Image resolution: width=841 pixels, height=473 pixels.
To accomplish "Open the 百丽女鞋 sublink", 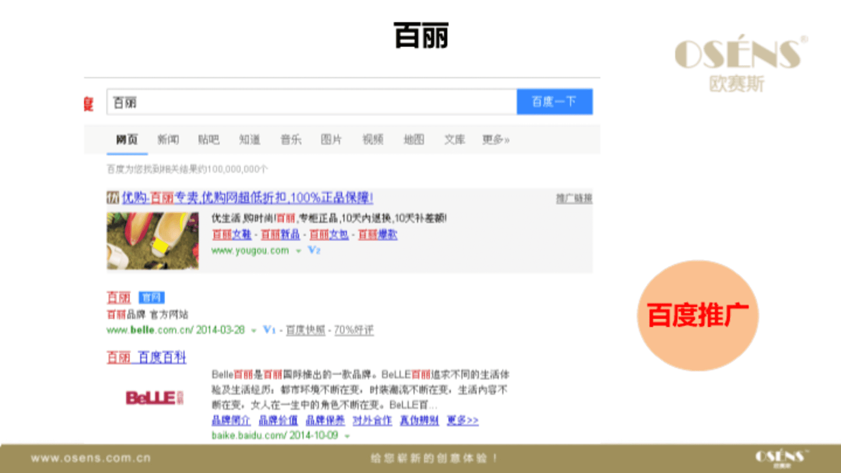I will point(232,235).
